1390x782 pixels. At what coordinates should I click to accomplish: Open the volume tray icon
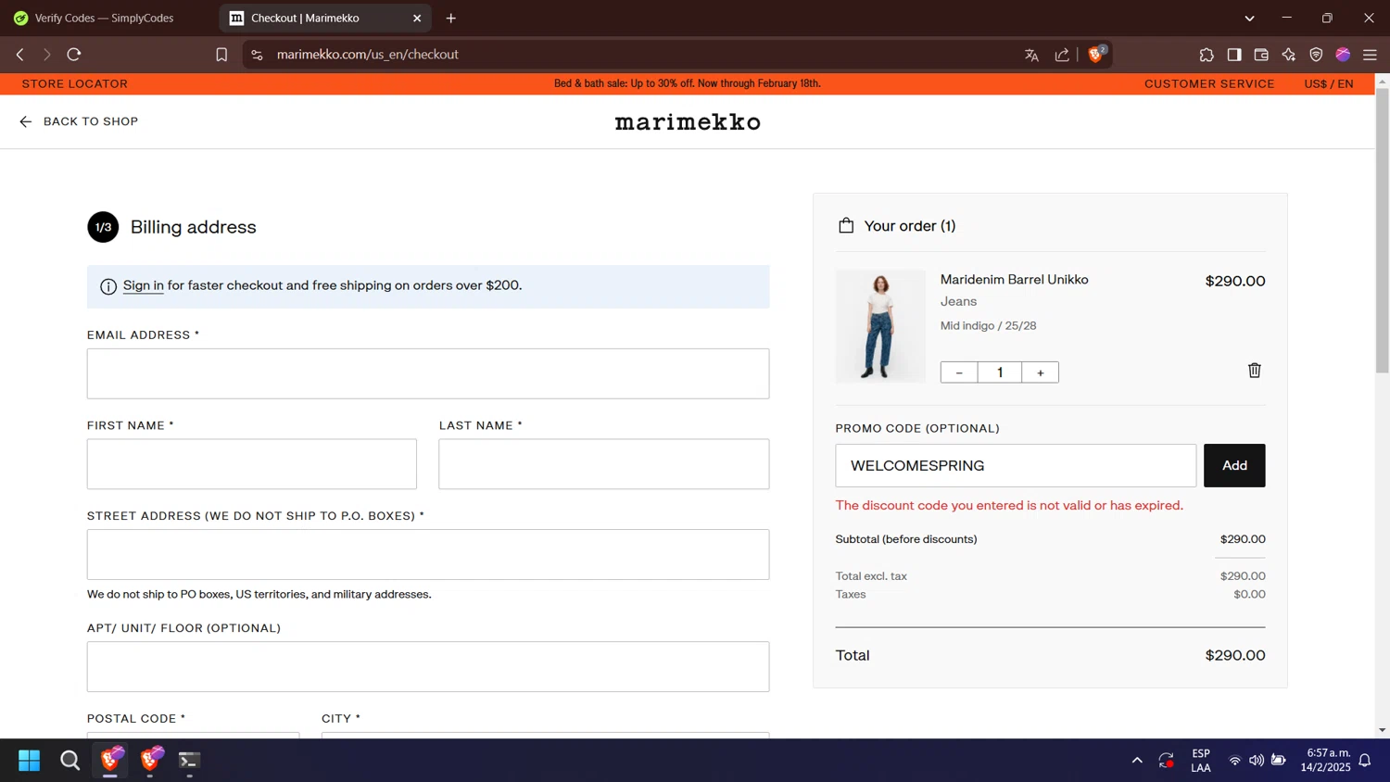[1257, 761]
